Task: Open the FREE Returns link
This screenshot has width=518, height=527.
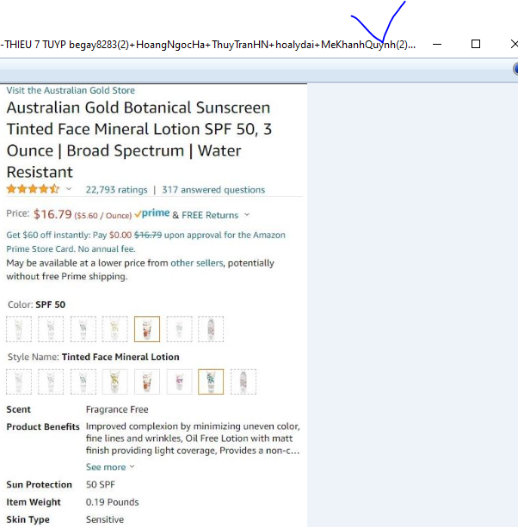Action: click(x=210, y=215)
